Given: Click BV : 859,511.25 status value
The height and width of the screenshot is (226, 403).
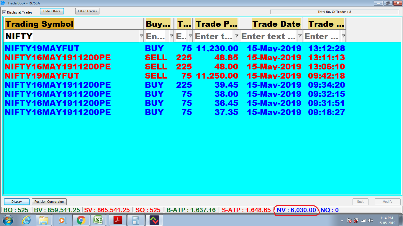Looking at the screenshot, I should point(56,210).
